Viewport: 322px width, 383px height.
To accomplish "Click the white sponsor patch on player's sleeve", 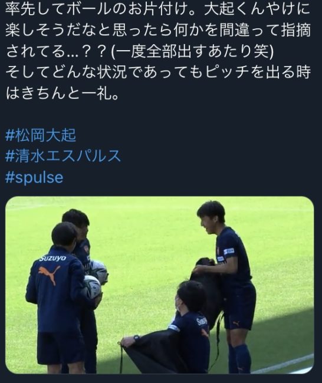I will point(229,251).
